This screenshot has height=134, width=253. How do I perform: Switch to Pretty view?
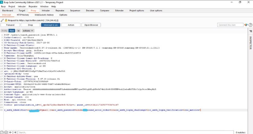[4, 31]
